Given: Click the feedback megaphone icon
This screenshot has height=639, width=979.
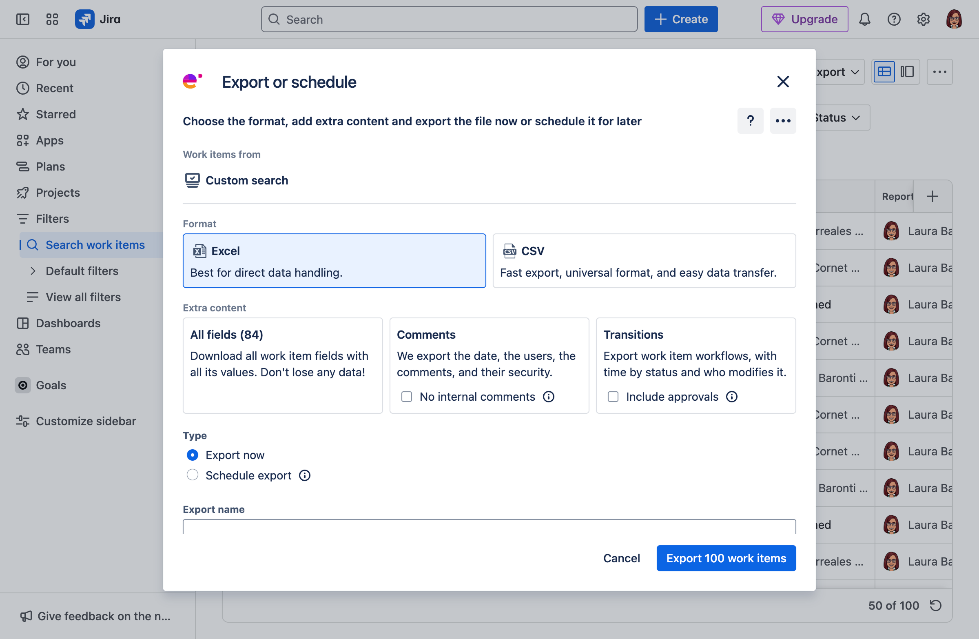Looking at the screenshot, I should pyautogui.click(x=26, y=616).
